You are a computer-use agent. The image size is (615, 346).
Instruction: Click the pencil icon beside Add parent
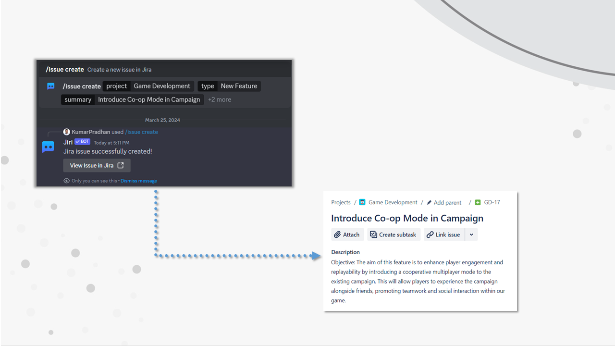coord(429,202)
